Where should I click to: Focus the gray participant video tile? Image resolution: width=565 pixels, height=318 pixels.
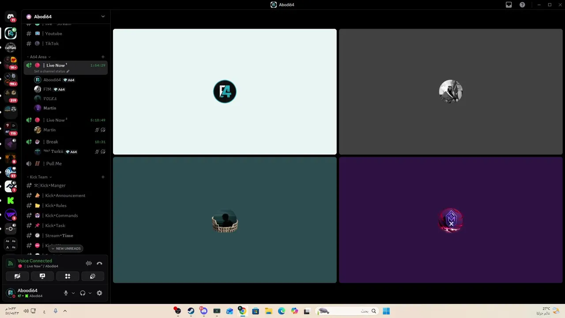pyautogui.click(x=451, y=92)
